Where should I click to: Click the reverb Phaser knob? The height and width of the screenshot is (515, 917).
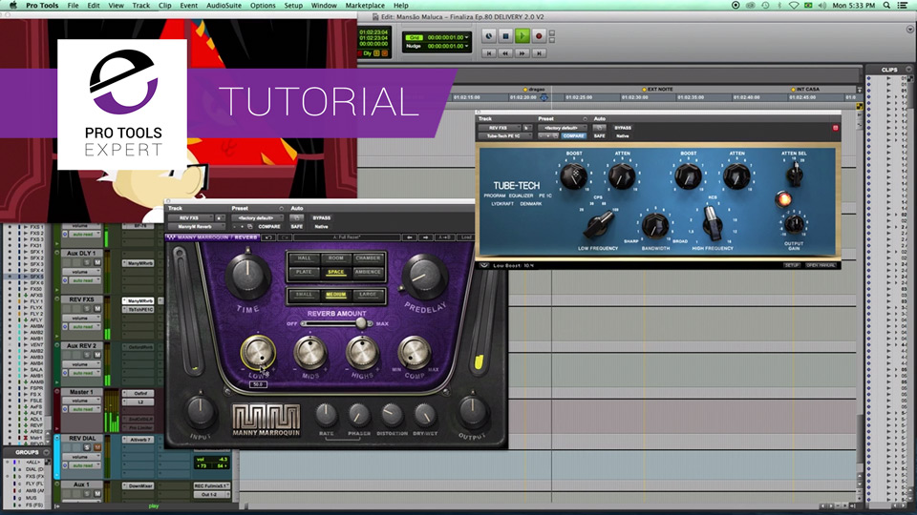(359, 415)
